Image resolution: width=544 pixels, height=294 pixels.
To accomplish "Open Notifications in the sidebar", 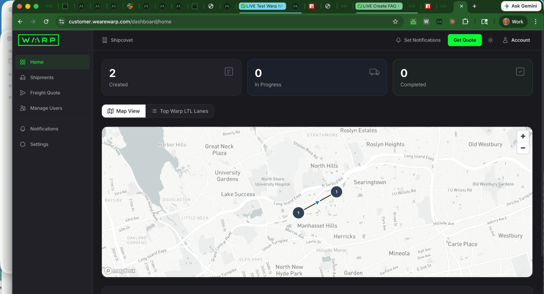I will click(52, 129).
